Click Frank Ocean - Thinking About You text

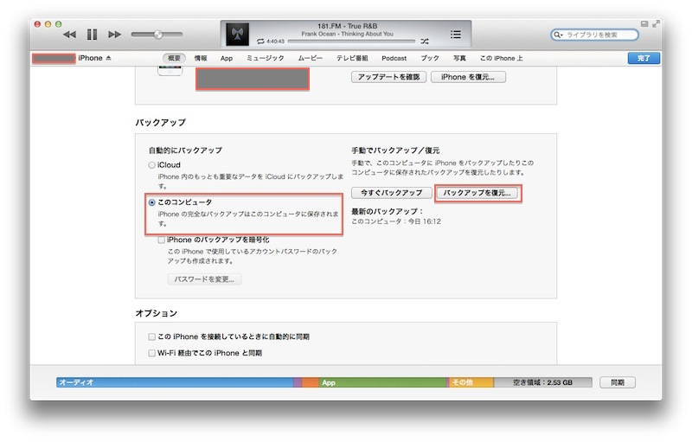(x=348, y=34)
